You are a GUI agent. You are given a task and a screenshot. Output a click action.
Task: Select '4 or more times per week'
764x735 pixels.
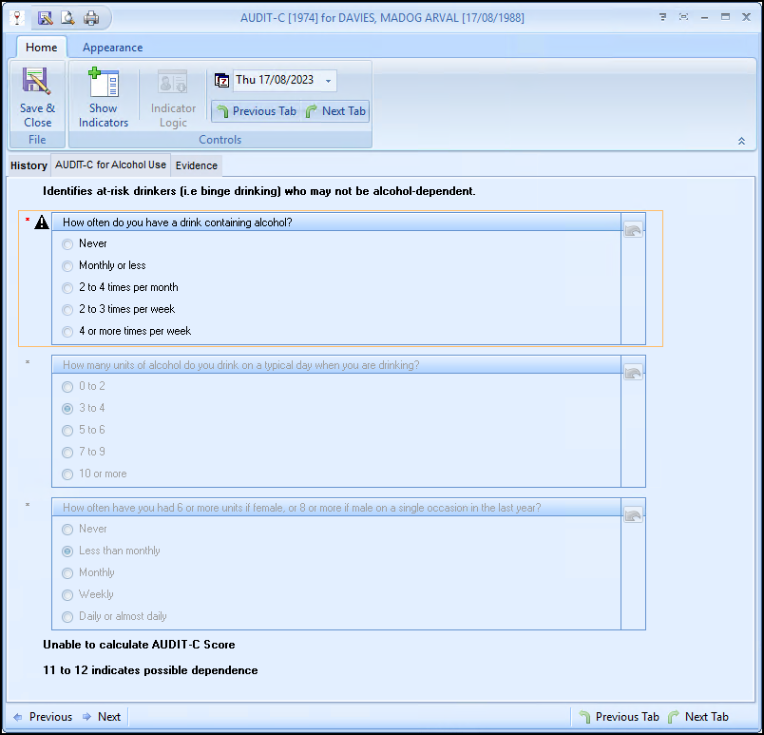tap(67, 332)
